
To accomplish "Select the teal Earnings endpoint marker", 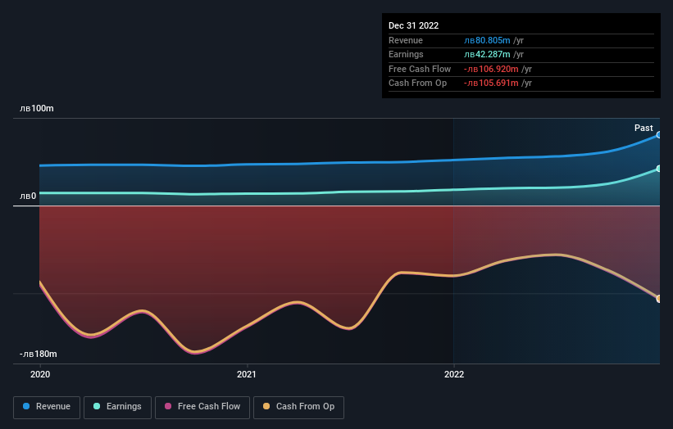I will click(659, 169).
